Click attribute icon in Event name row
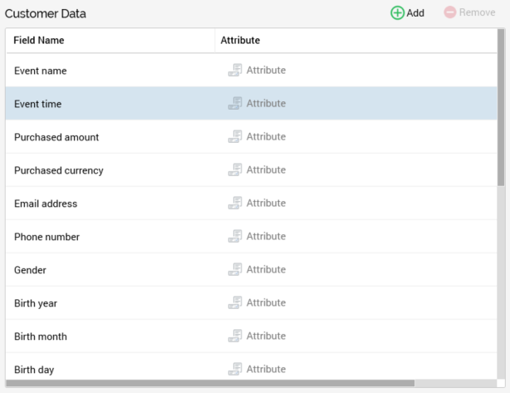This screenshot has width=510, height=393. [235, 71]
